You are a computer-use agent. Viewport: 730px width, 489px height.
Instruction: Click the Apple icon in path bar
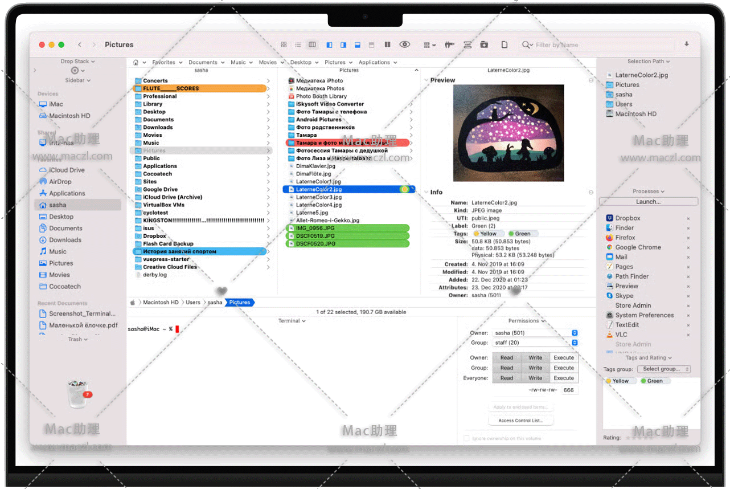tap(133, 303)
